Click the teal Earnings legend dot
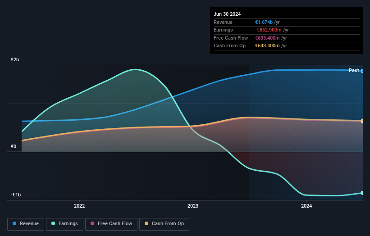This screenshot has width=370, height=236. point(53,223)
